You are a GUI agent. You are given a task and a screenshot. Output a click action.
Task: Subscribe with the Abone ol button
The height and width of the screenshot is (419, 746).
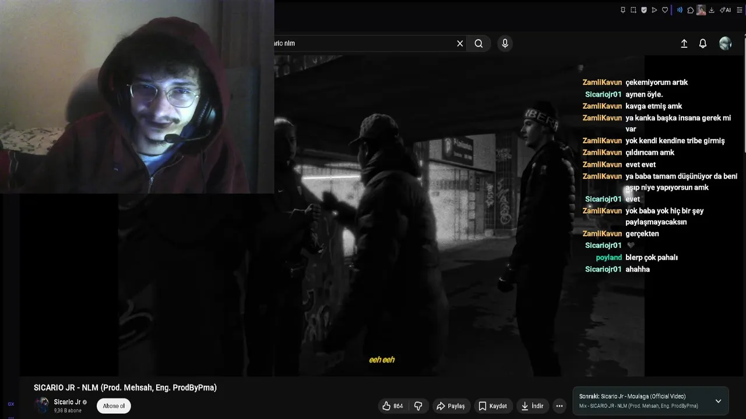coord(114,406)
